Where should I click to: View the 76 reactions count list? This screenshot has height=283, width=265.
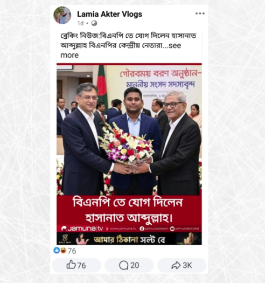[72, 251]
